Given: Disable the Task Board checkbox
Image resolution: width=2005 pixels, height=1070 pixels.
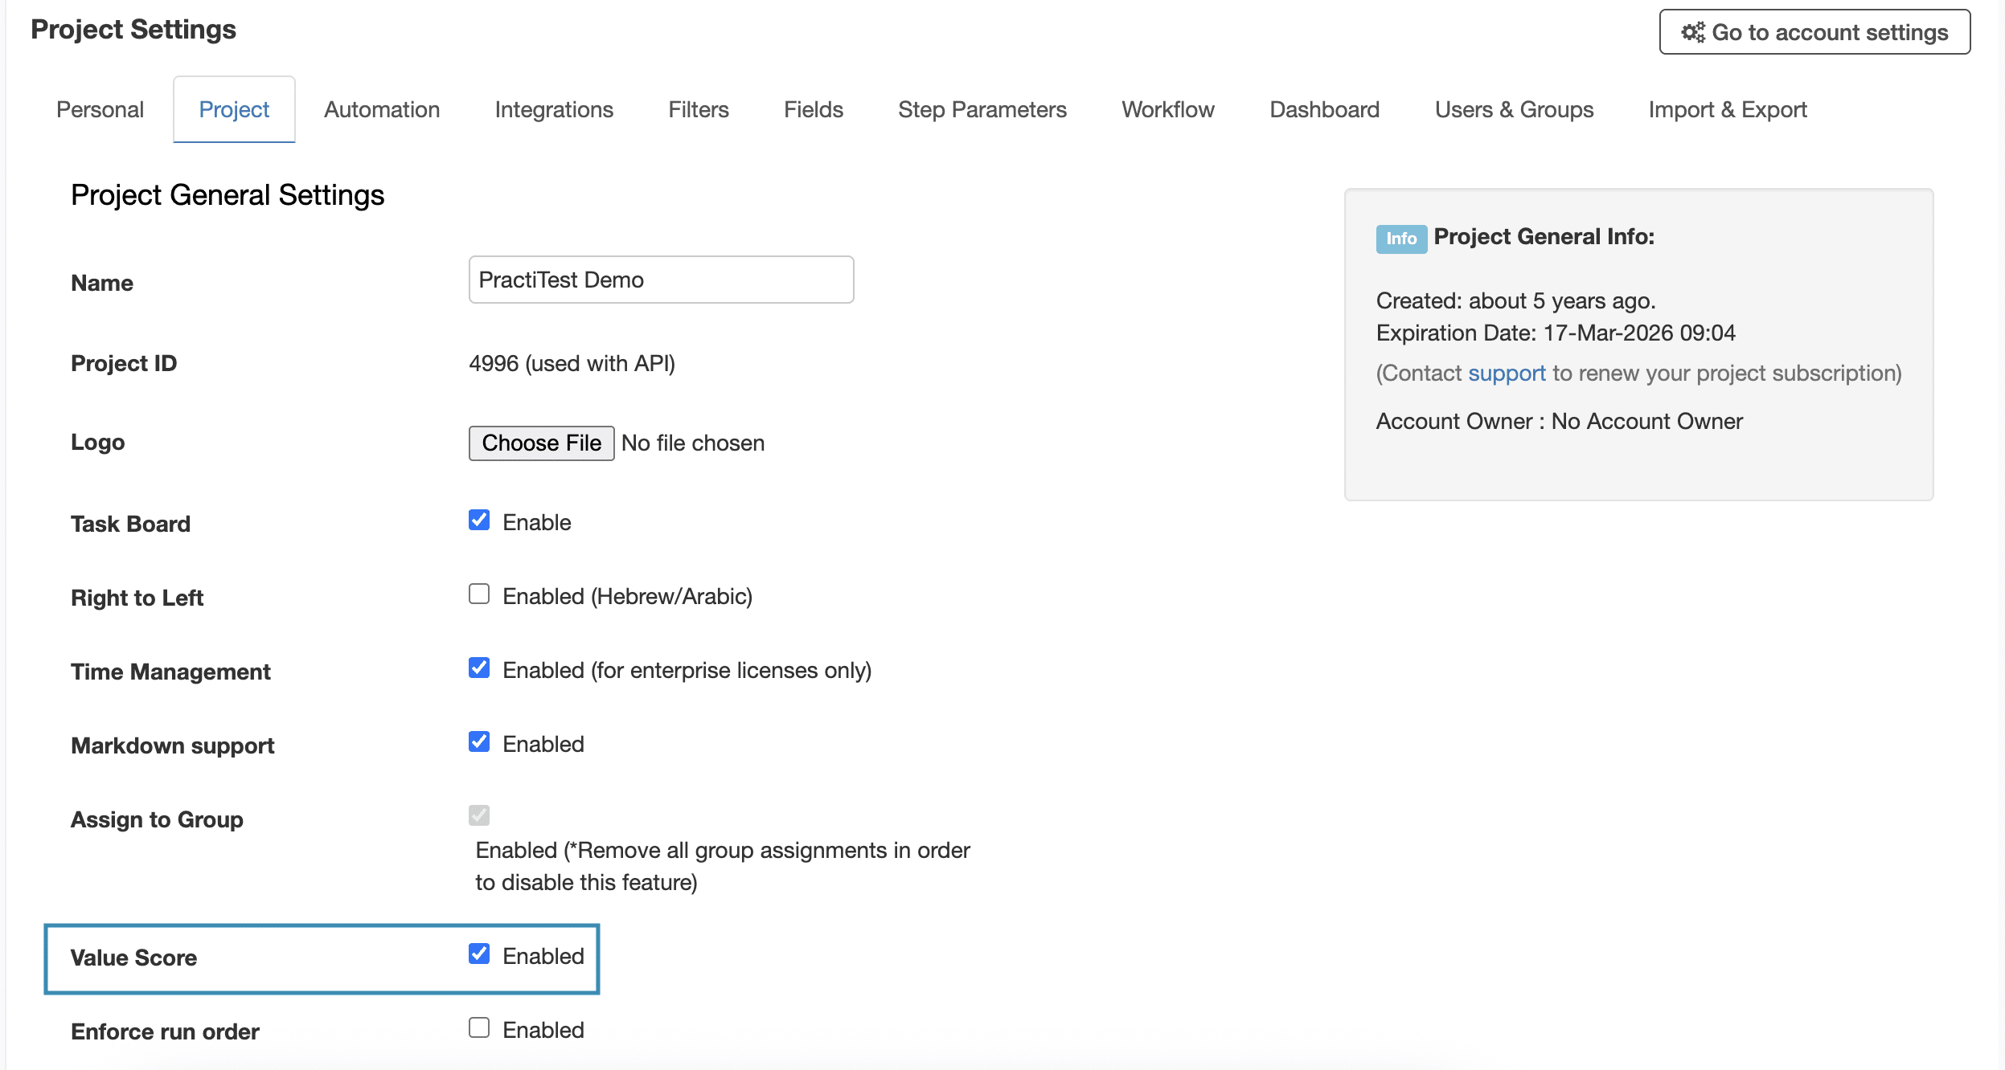Looking at the screenshot, I should click(x=479, y=521).
